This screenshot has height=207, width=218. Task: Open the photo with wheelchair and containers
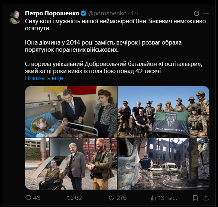71,164
